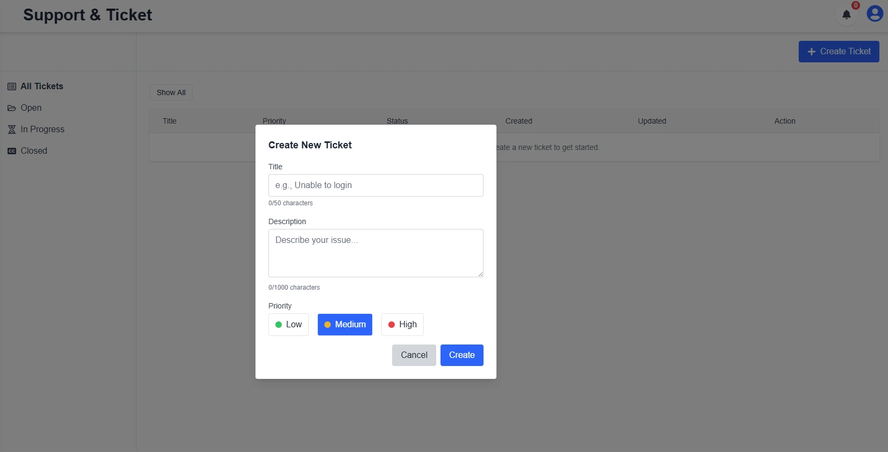Switch to the Open tickets view
Screen dimensions: 888x452
coord(31,107)
